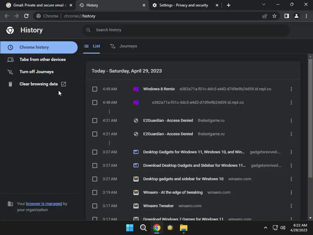Open Windows 8 Remix history link
313x235 pixels.
159,89
